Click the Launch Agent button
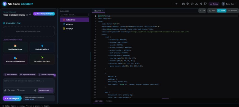The width and height of the screenshot is (239, 107). [12, 98]
